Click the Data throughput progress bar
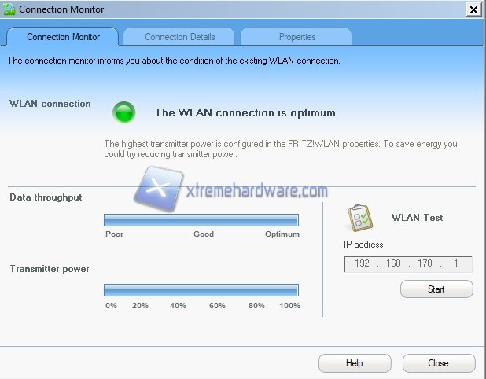The height and width of the screenshot is (379, 486). pos(201,220)
